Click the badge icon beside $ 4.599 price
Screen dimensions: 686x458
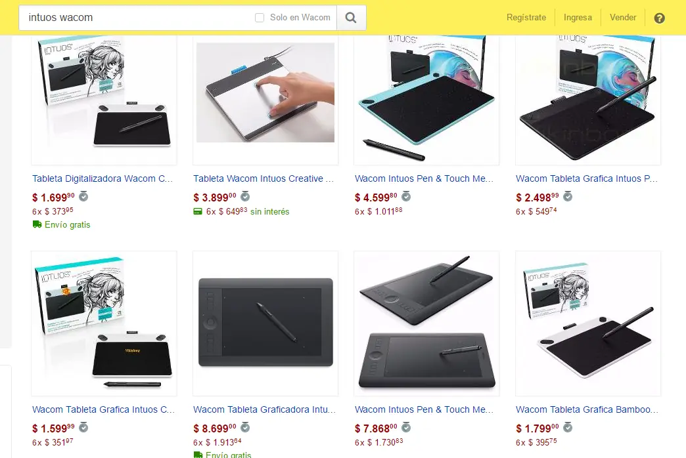(406, 196)
